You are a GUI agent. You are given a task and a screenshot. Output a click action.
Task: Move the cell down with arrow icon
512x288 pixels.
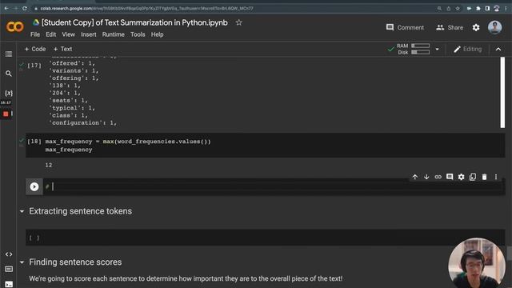pyautogui.click(x=426, y=177)
